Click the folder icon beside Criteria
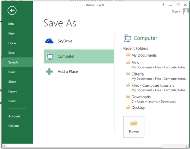This screenshot has height=149, width=190. point(128,73)
